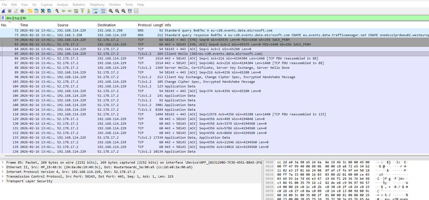Select packet 136 with length 10134
The height and width of the screenshot is (200, 429).
point(215,151)
